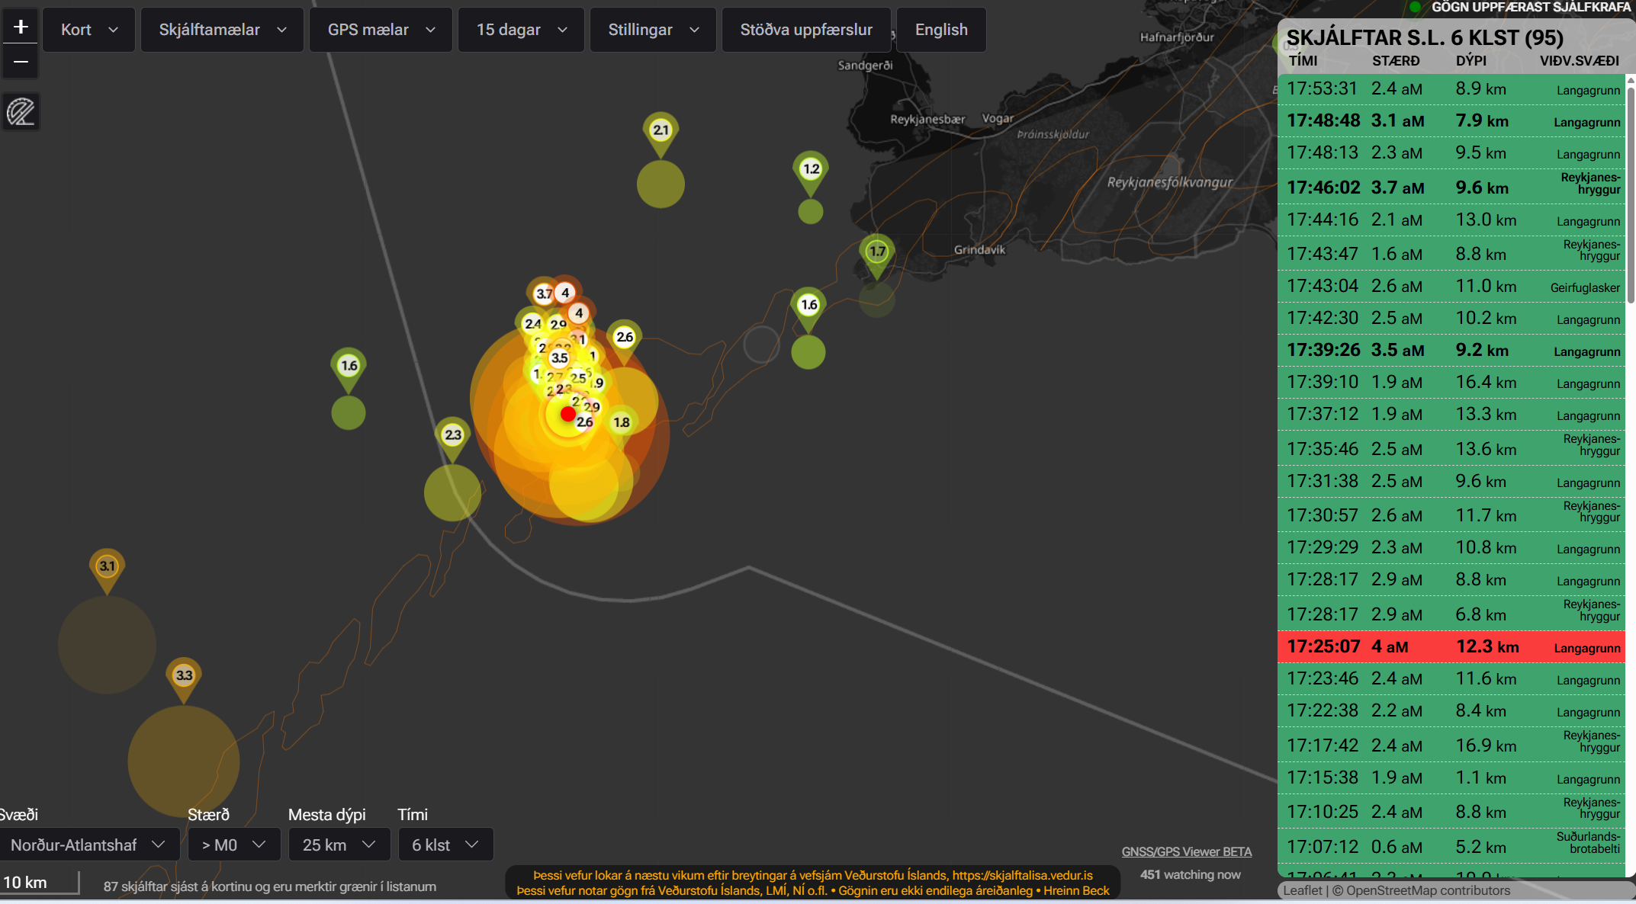Click the map zoom in plus button

click(21, 27)
